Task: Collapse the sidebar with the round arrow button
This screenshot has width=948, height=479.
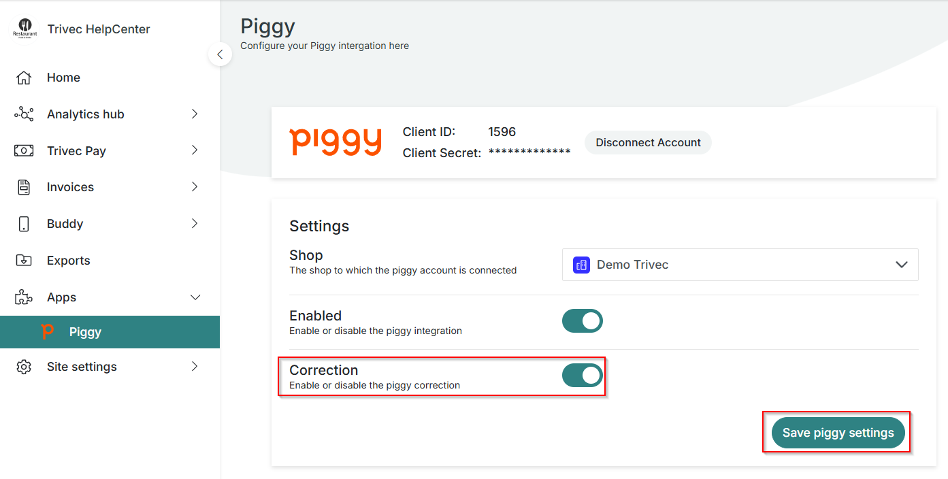Action: [220, 54]
